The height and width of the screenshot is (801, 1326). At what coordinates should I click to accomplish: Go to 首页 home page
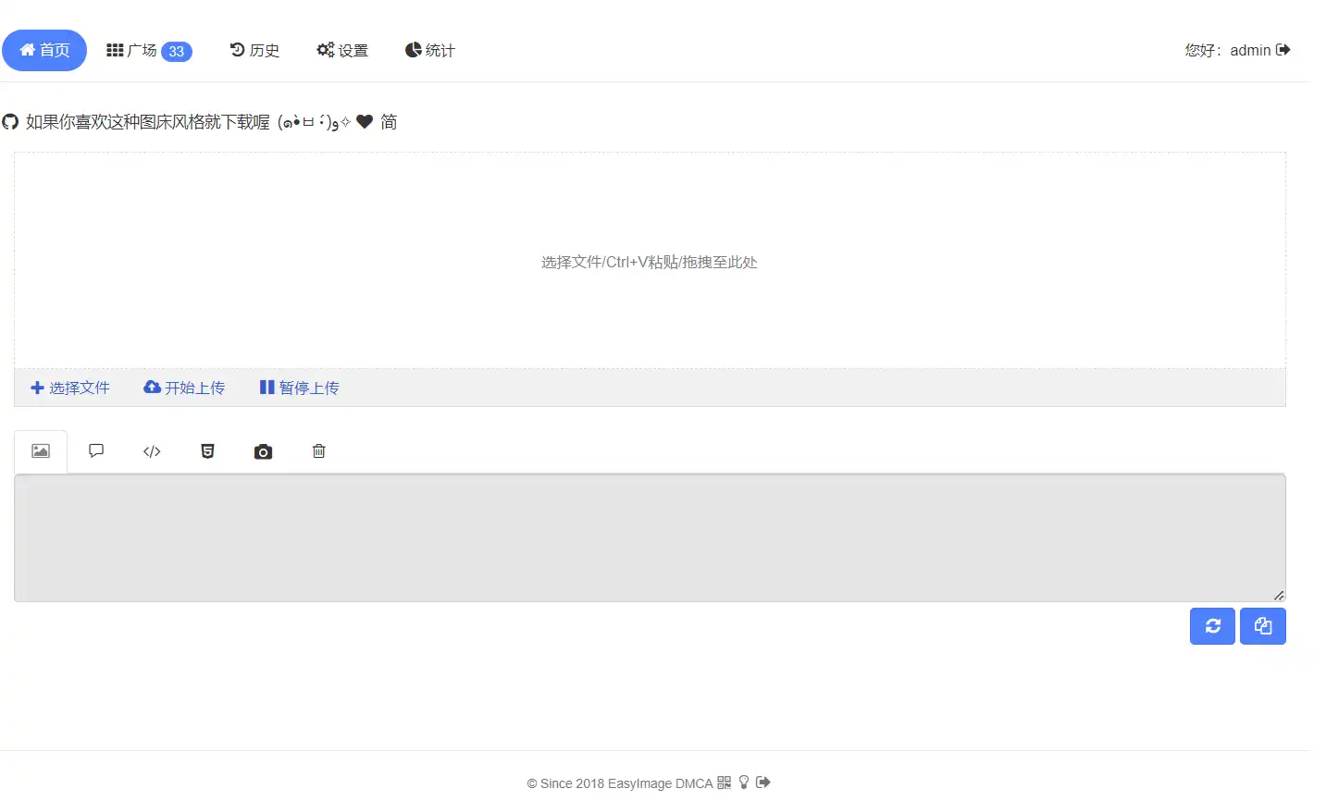click(x=44, y=50)
